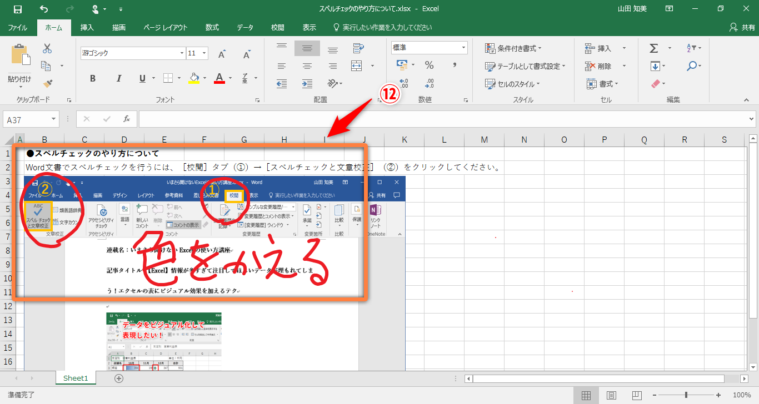Open the font size dropdown showing 11
The image size is (759, 404).
coord(205,53)
